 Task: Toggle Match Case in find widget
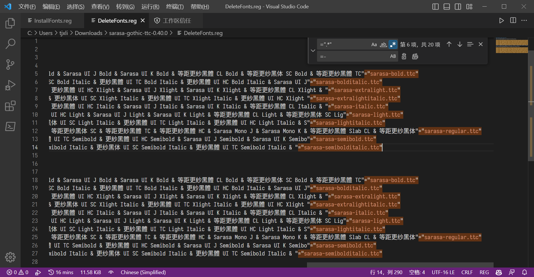[x=374, y=44]
